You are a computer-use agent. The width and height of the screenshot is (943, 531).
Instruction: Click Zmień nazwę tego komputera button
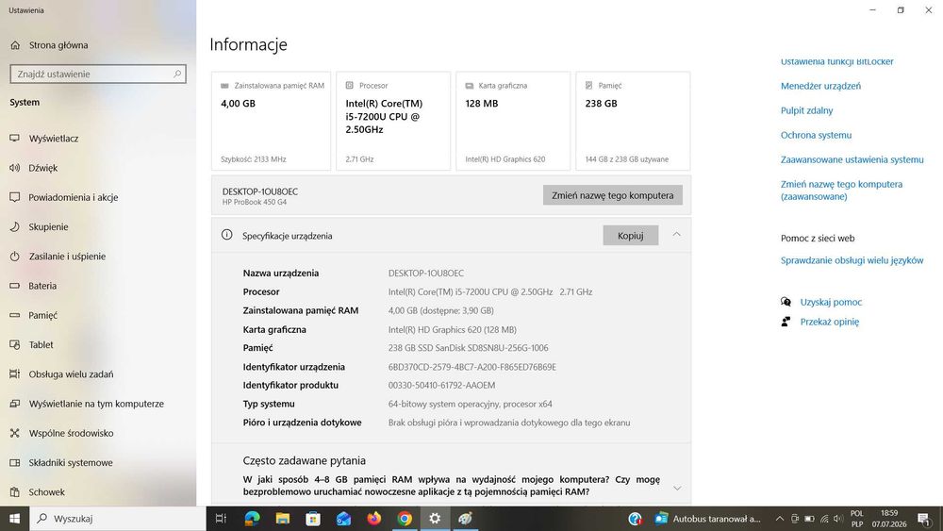tap(612, 195)
